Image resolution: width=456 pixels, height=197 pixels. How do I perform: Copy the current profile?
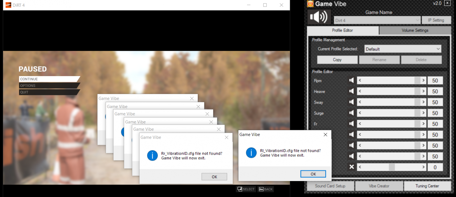point(337,60)
